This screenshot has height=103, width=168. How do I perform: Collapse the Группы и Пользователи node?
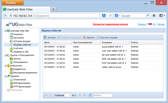5,55
